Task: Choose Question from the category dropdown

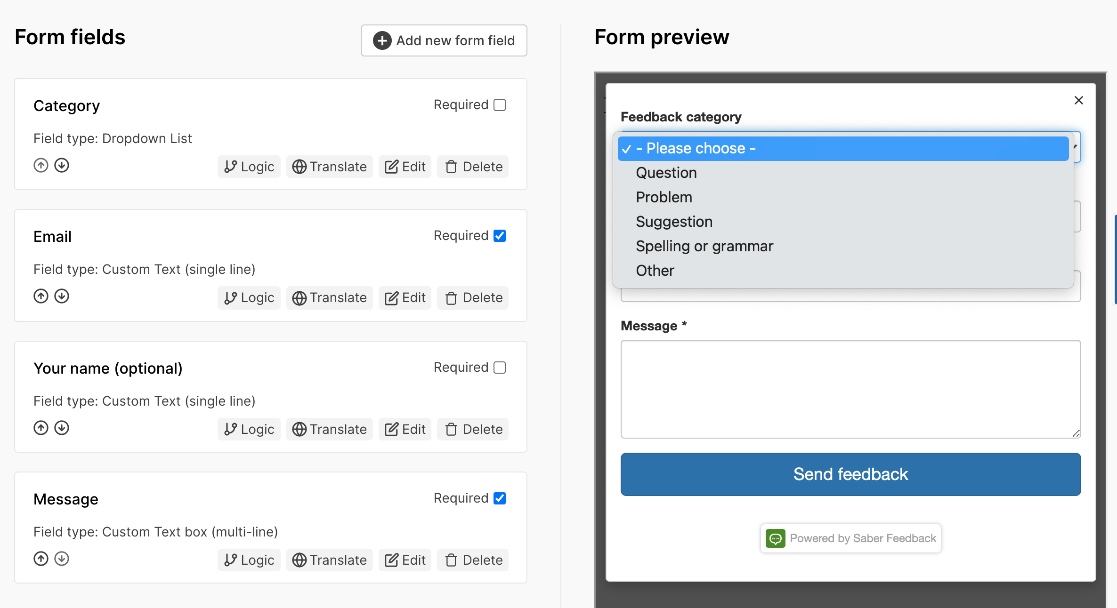Action: click(666, 173)
